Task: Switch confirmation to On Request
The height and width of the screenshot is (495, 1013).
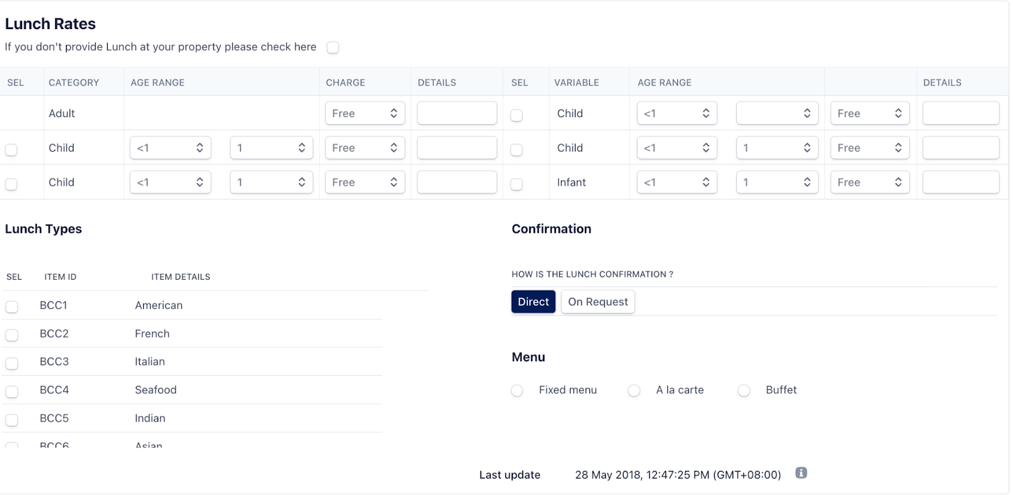Action: (x=598, y=302)
